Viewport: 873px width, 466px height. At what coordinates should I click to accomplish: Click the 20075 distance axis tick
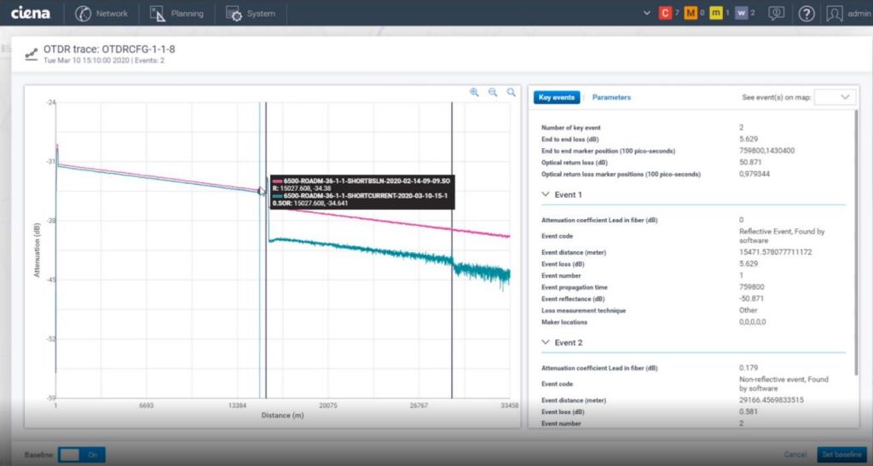[328, 406]
